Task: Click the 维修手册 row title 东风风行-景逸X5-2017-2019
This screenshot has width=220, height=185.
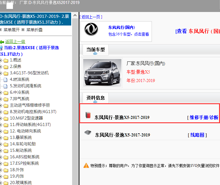Action: click(x=122, y=117)
